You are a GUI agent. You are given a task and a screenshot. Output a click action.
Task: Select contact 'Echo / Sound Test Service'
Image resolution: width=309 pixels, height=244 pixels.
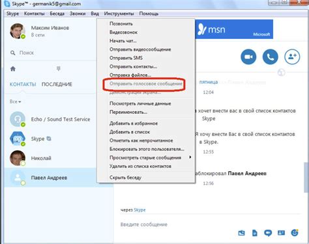(50, 119)
